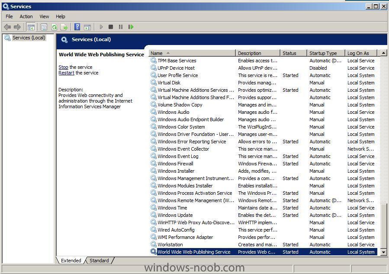Click the Start Service play icon
Screen dimensions: 389x274
101,27
